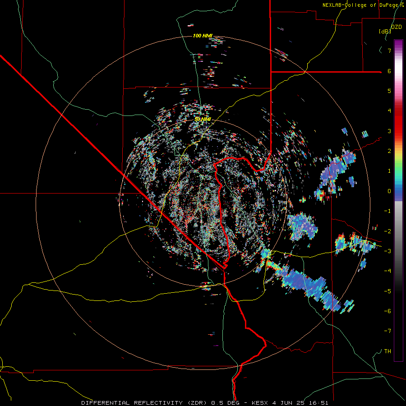Click the "0.5 DEG" elevation angle text

tap(225, 403)
